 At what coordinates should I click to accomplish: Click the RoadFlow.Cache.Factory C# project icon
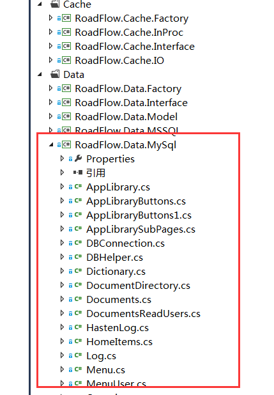pyautogui.click(x=66, y=19)
